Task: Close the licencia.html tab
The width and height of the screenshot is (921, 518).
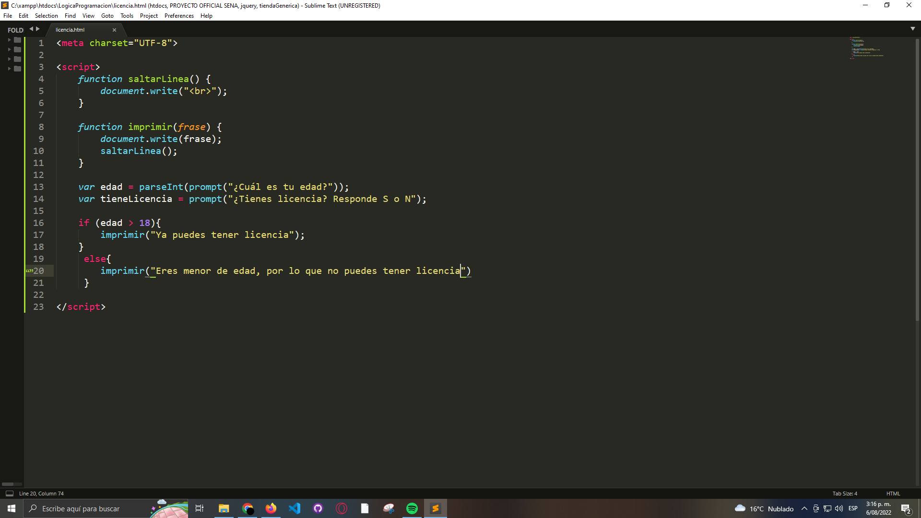Action: [114, 30]
